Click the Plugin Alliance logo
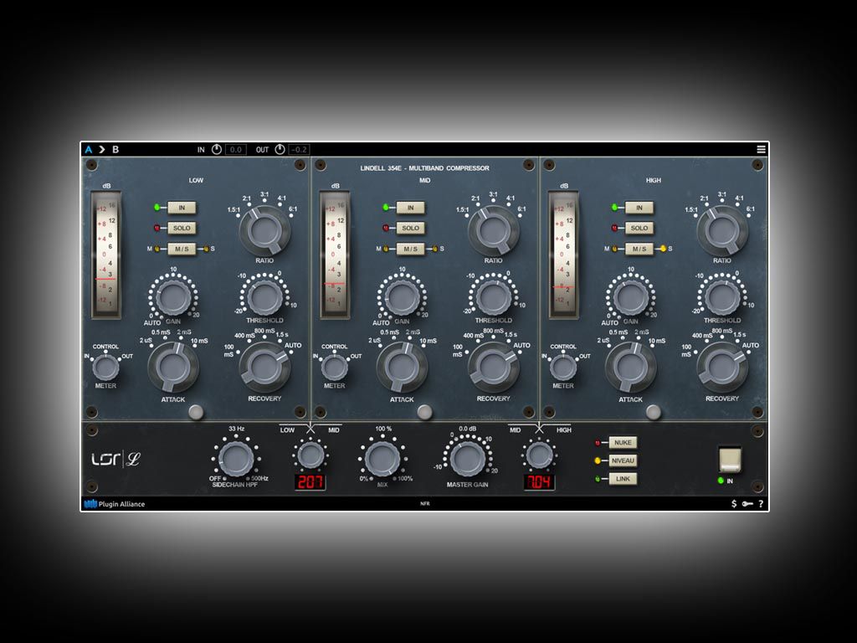 (x=115, y=504)
